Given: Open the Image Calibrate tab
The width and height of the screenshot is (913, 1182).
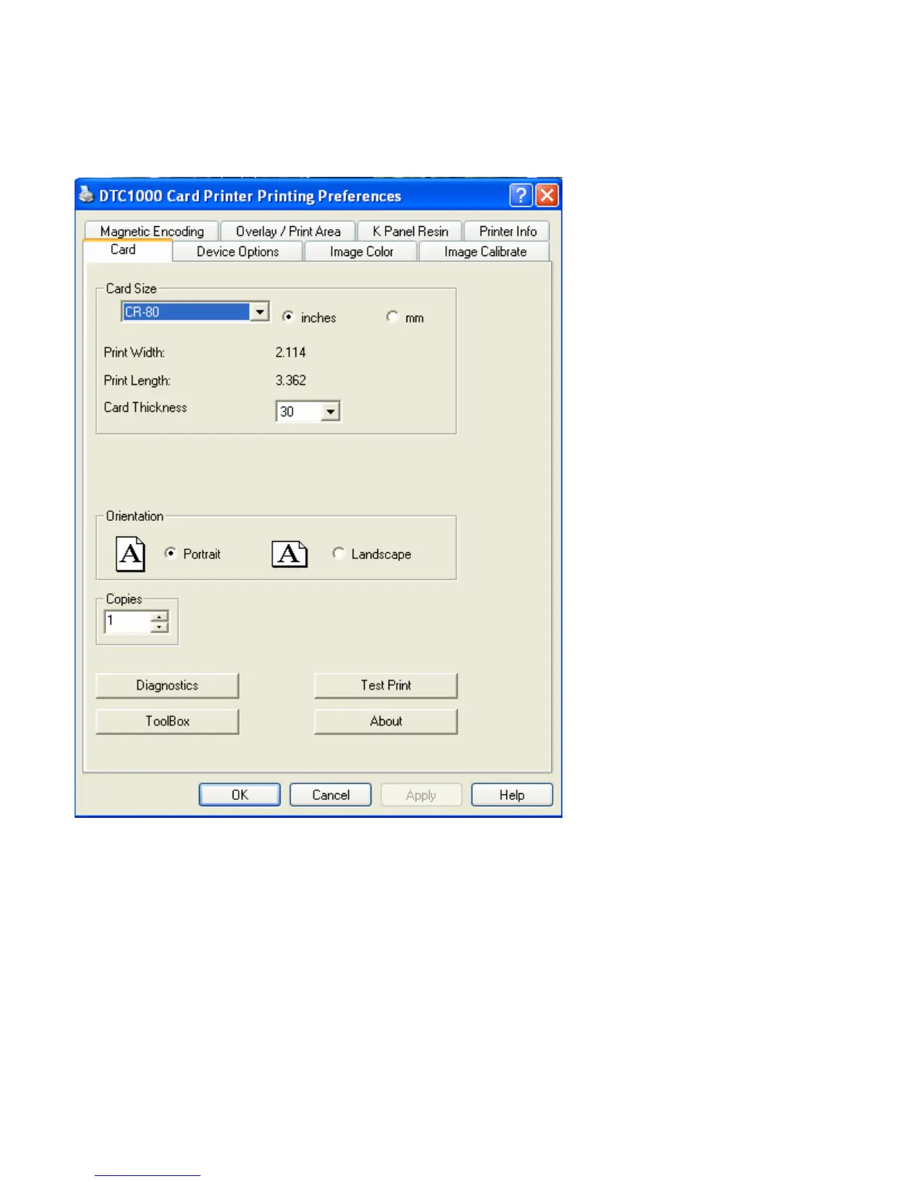Looking at the screenshot, I should 485,251.
